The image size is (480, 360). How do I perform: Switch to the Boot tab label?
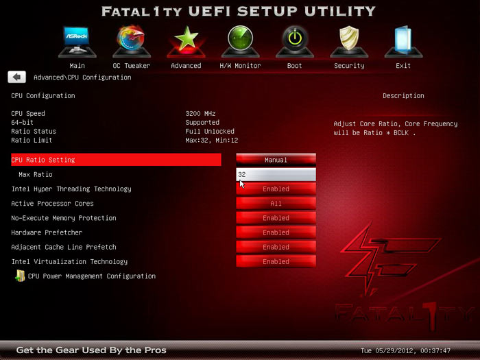pos(294,66)
